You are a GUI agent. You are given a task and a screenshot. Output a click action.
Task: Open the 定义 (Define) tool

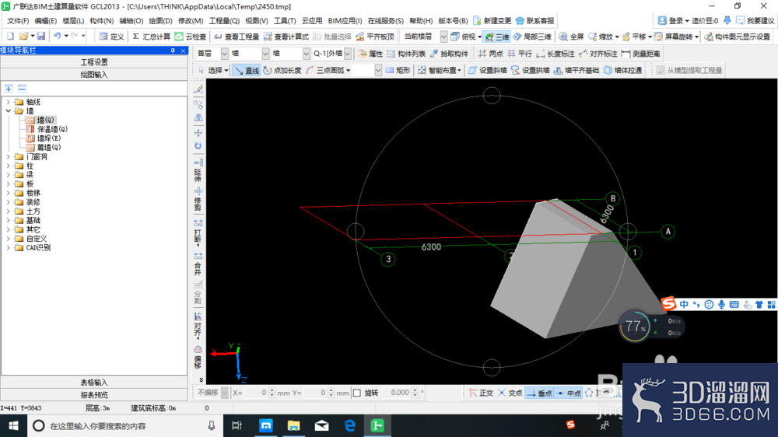click(111, 37)
